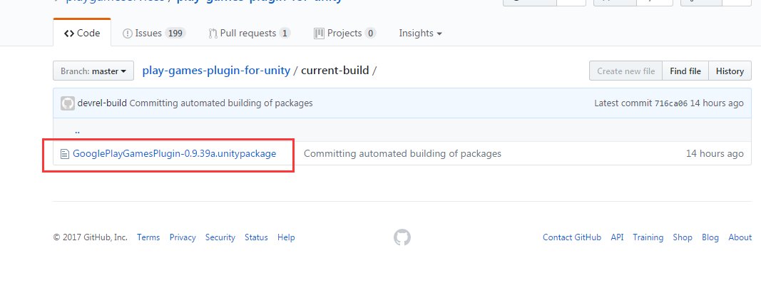Open the Privacy footer link
This screenshot has height=293, width=761.
(x=183, y=237)
